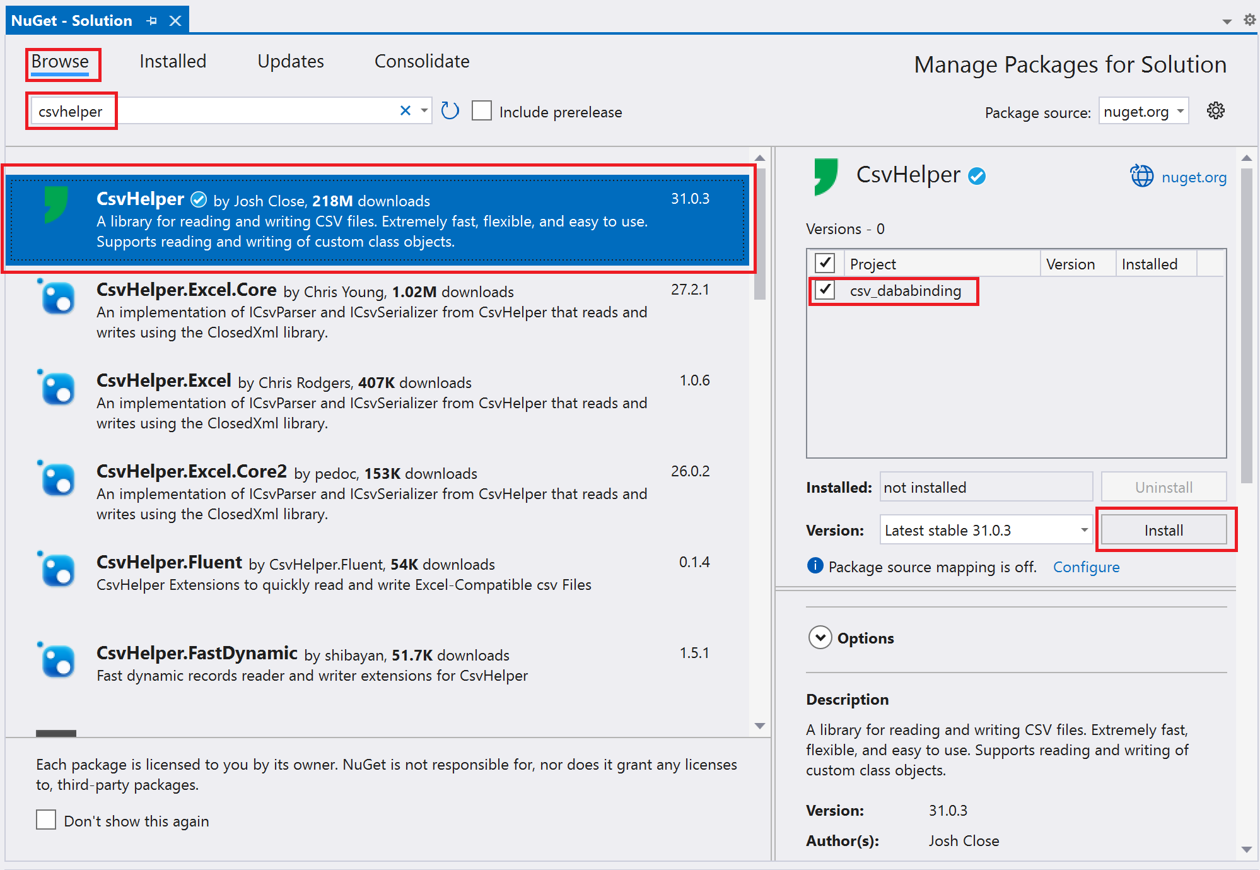Click the CsvHelper.Excel.Core package icon

[58, 298]
